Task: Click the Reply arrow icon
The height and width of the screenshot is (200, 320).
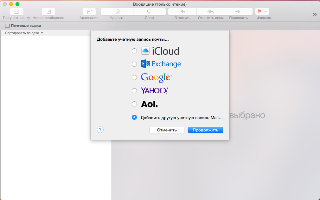Action: (182, 12)
